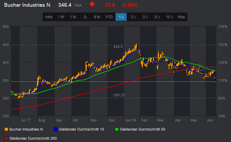This screenshot has height=142, width=231.
Task: Select the Max range tab
Action: tap(181, 17)
